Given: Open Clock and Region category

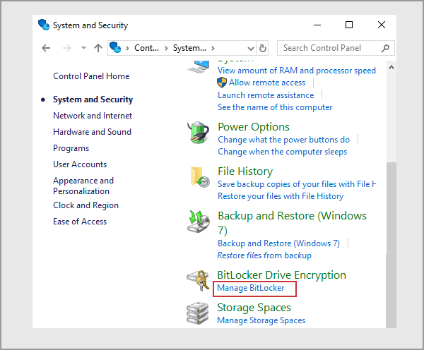Looking at the screenshot, I should pos(86,205).
